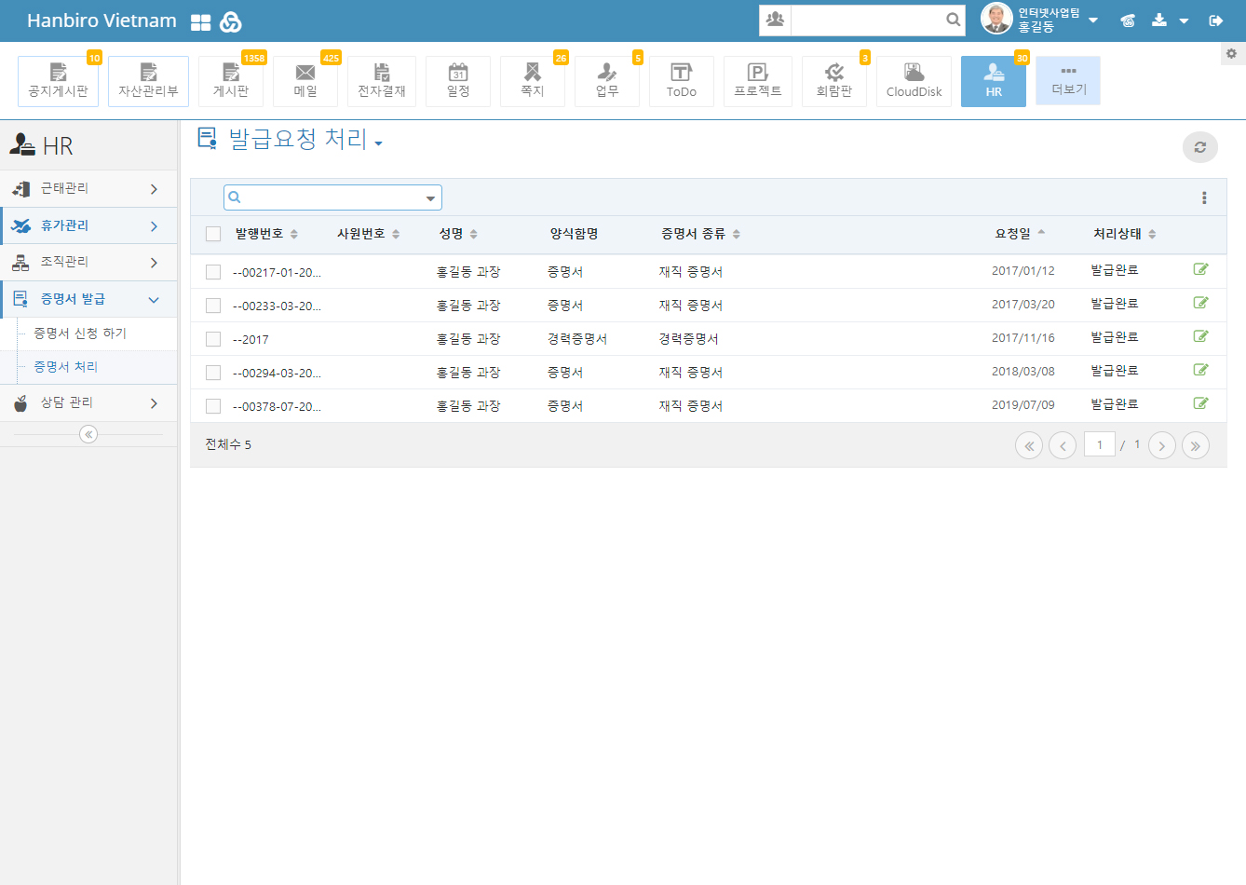
Task: Collapse the HR sidebar panel
Action: (x=88, y=434)
